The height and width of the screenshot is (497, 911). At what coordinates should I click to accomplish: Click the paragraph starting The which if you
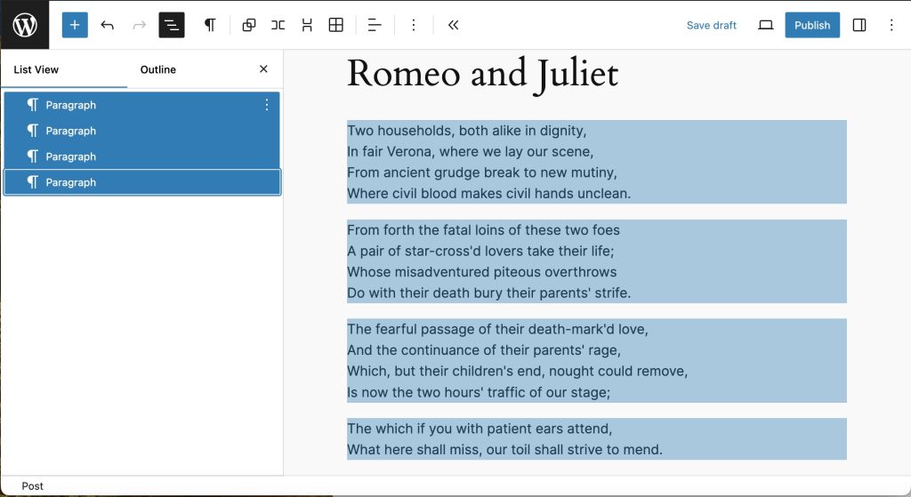pyautogui.click(x=597, y=439)
